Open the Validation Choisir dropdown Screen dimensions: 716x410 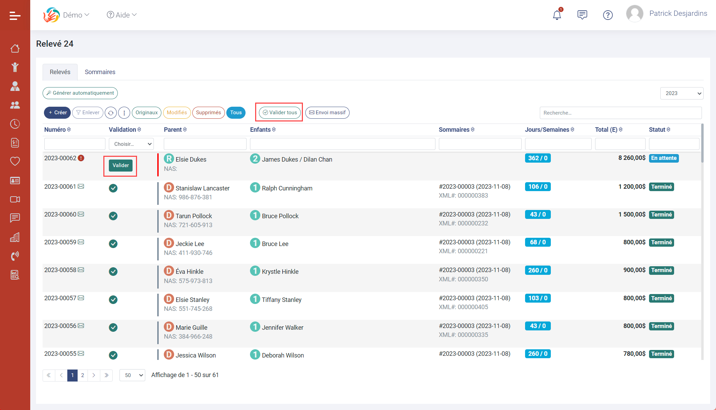coord(131,144)
